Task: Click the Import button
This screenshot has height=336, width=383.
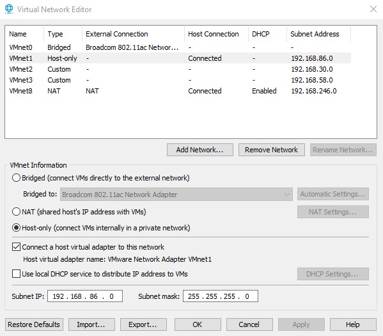Action: coord(91,324)
